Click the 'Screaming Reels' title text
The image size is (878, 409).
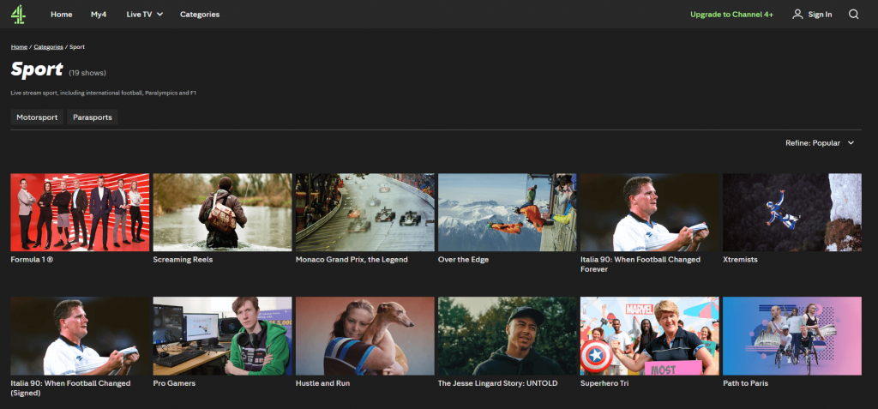pyautogui.click(x=183, y=260)
